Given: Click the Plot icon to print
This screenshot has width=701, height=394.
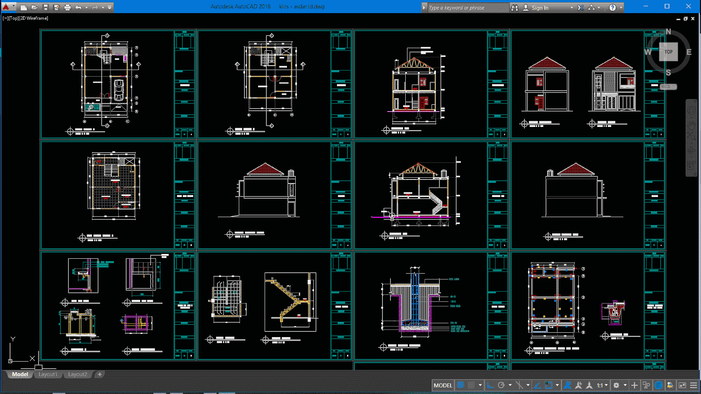Looking at the screenshot, I should [x=67, y=7].
